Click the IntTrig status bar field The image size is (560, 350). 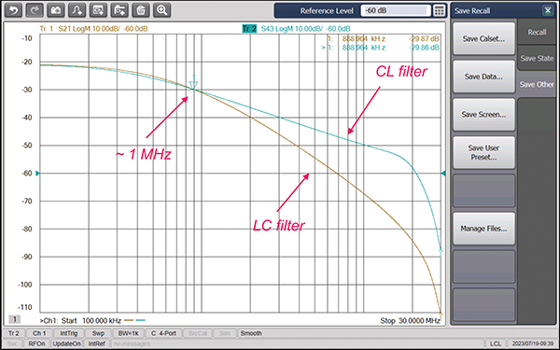[68, 333]
